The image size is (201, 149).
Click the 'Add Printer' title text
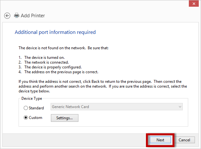[33, 15]
